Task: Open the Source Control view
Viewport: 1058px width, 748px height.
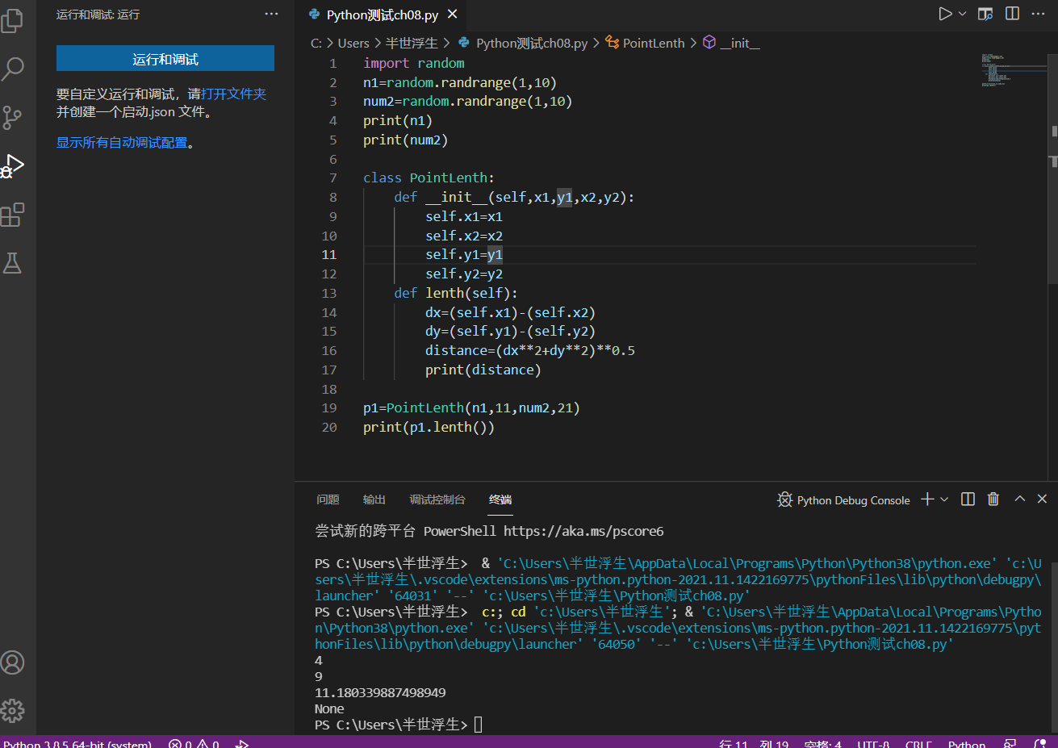Action: point(12,118)
